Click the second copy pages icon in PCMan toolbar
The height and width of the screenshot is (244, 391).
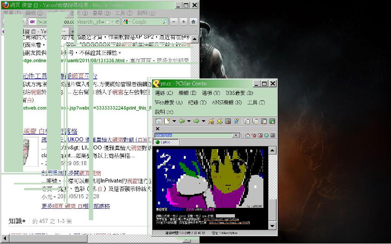coord(255,121)
